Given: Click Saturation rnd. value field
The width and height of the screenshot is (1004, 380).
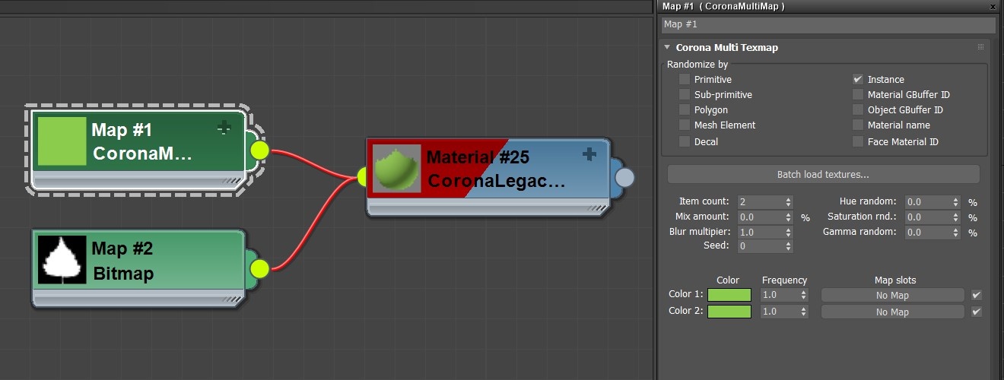Looking at the screenshot, I should [927, 217].
